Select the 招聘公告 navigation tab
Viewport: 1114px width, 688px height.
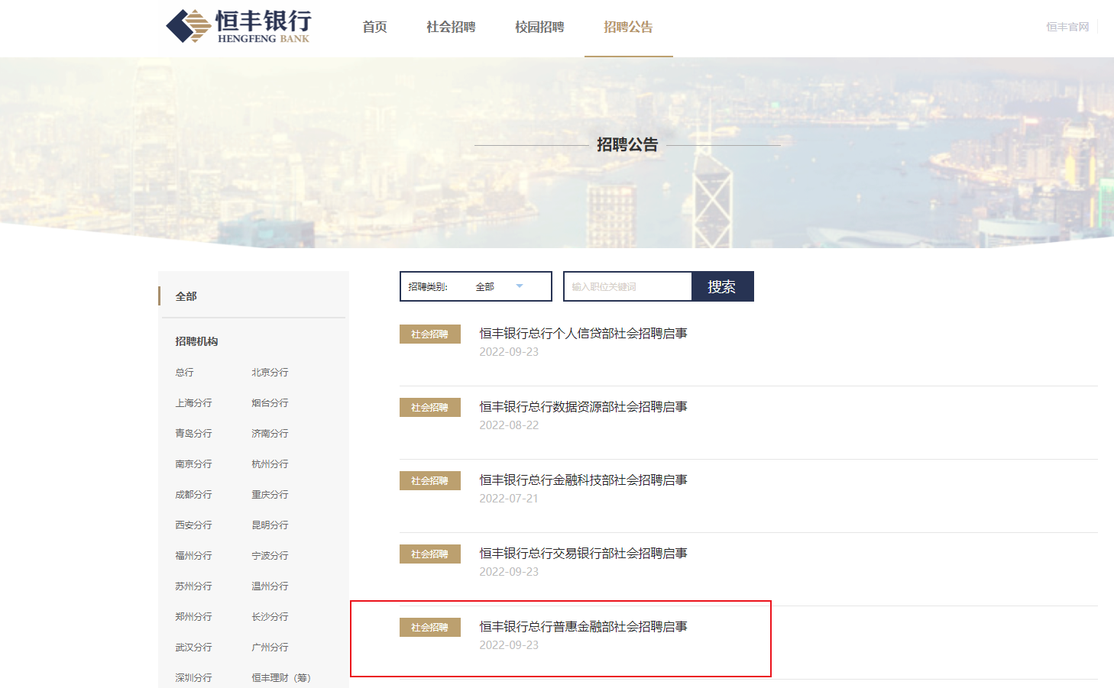pos(628,27)
